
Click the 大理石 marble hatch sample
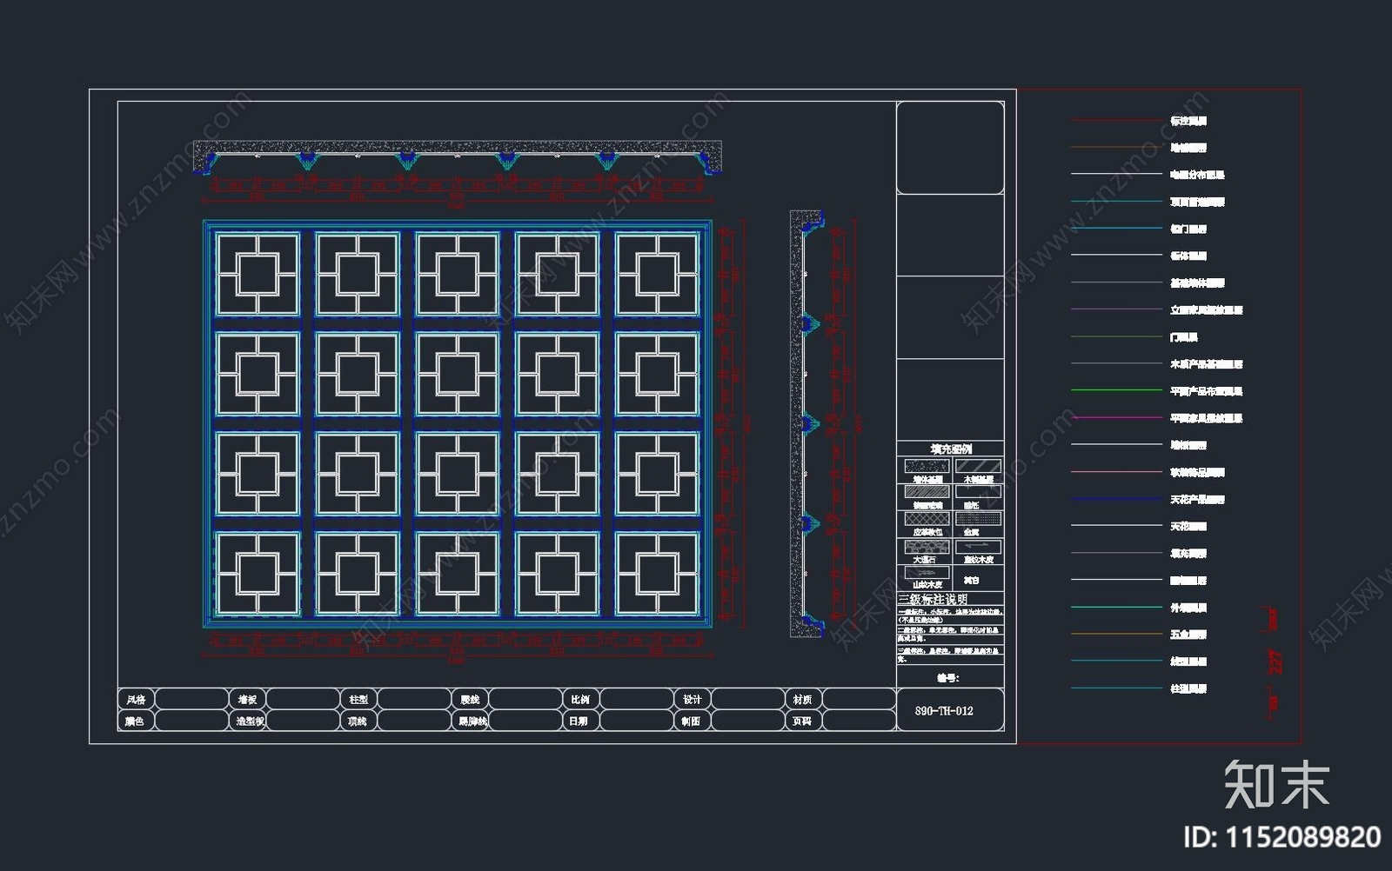(926, 547)
